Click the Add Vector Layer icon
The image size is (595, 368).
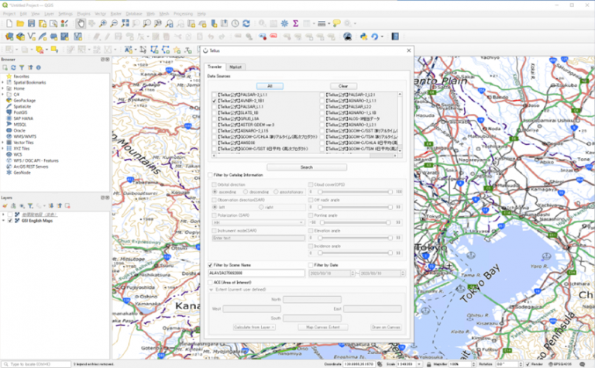[32, 36]
